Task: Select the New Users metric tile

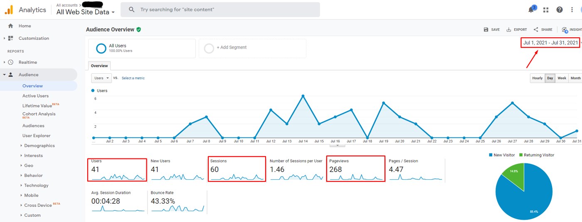Action: tap(177, 169)
